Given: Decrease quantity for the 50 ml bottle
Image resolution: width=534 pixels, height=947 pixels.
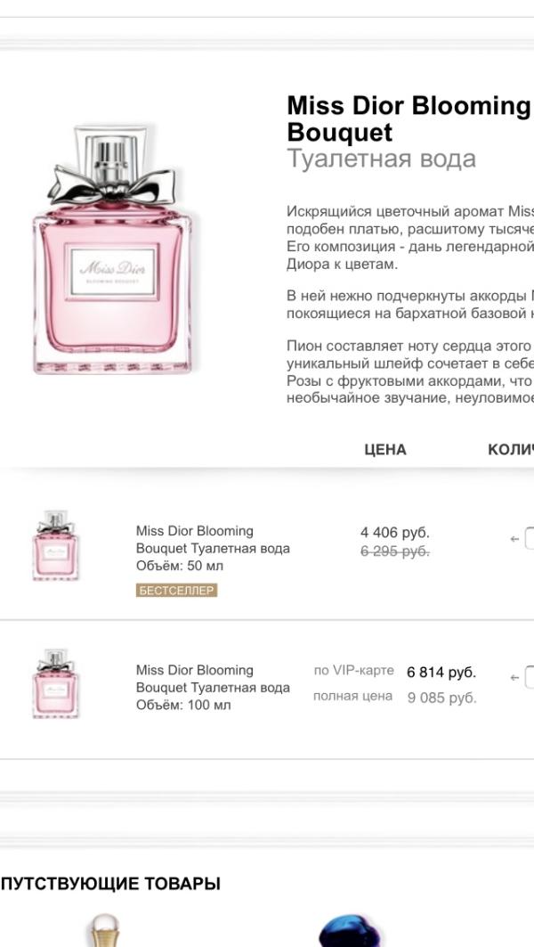Looking at the screenshot, I should [x=514, y=539].
